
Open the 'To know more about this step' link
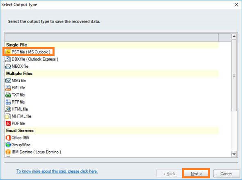point(57,171)
